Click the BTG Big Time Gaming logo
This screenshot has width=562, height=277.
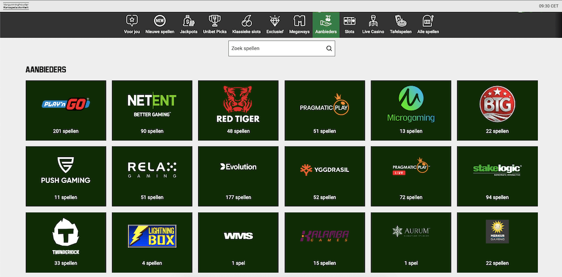click(x=497, y=104)
